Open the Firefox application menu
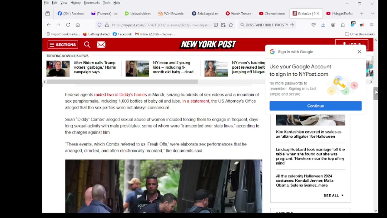Image resolution: width=387 pixels, height=218 pixels. pos(372,25)
